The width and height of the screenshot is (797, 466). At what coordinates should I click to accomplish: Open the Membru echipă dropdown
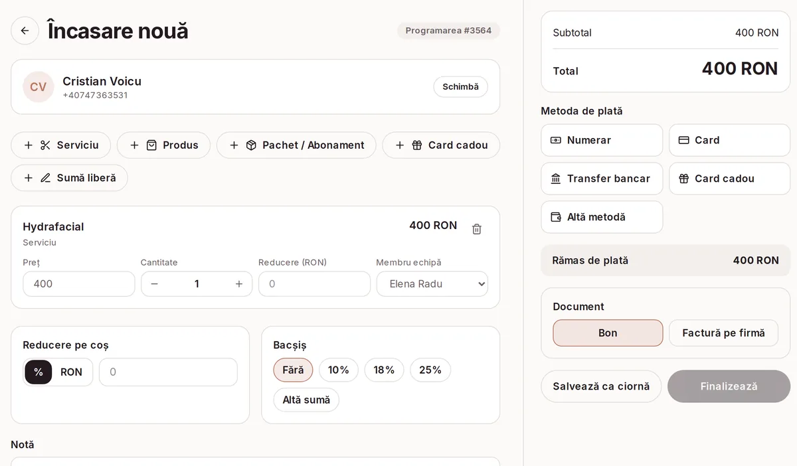pos(432,284)
